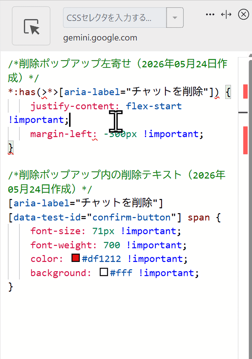Activate the element picker arrow button
The height and width of the screenshot is (359, 252).
pyautogui.click(x=31, y=26)
